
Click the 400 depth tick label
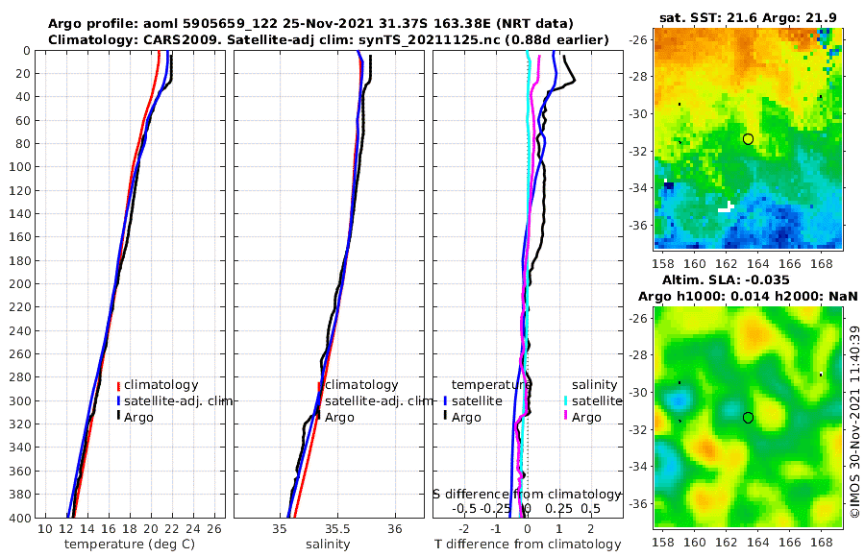click(20, 518)
